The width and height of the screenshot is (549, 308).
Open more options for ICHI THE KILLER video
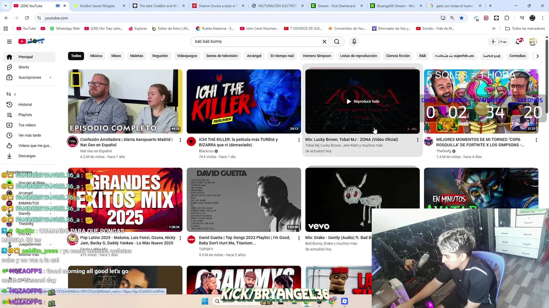[299, 140]
